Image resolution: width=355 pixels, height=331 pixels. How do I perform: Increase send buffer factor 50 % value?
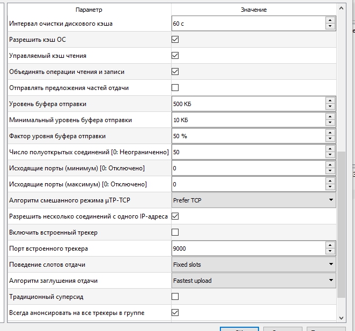tap(330, 133)
